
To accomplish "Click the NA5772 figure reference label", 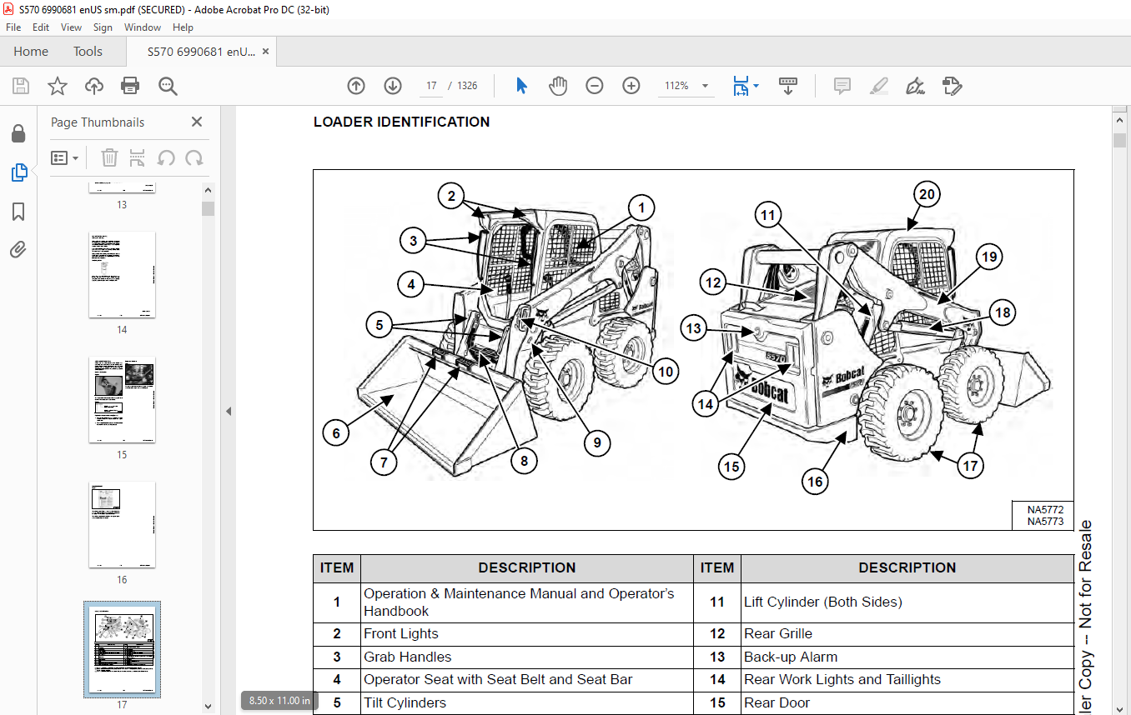I will [x=1045, y=508].
